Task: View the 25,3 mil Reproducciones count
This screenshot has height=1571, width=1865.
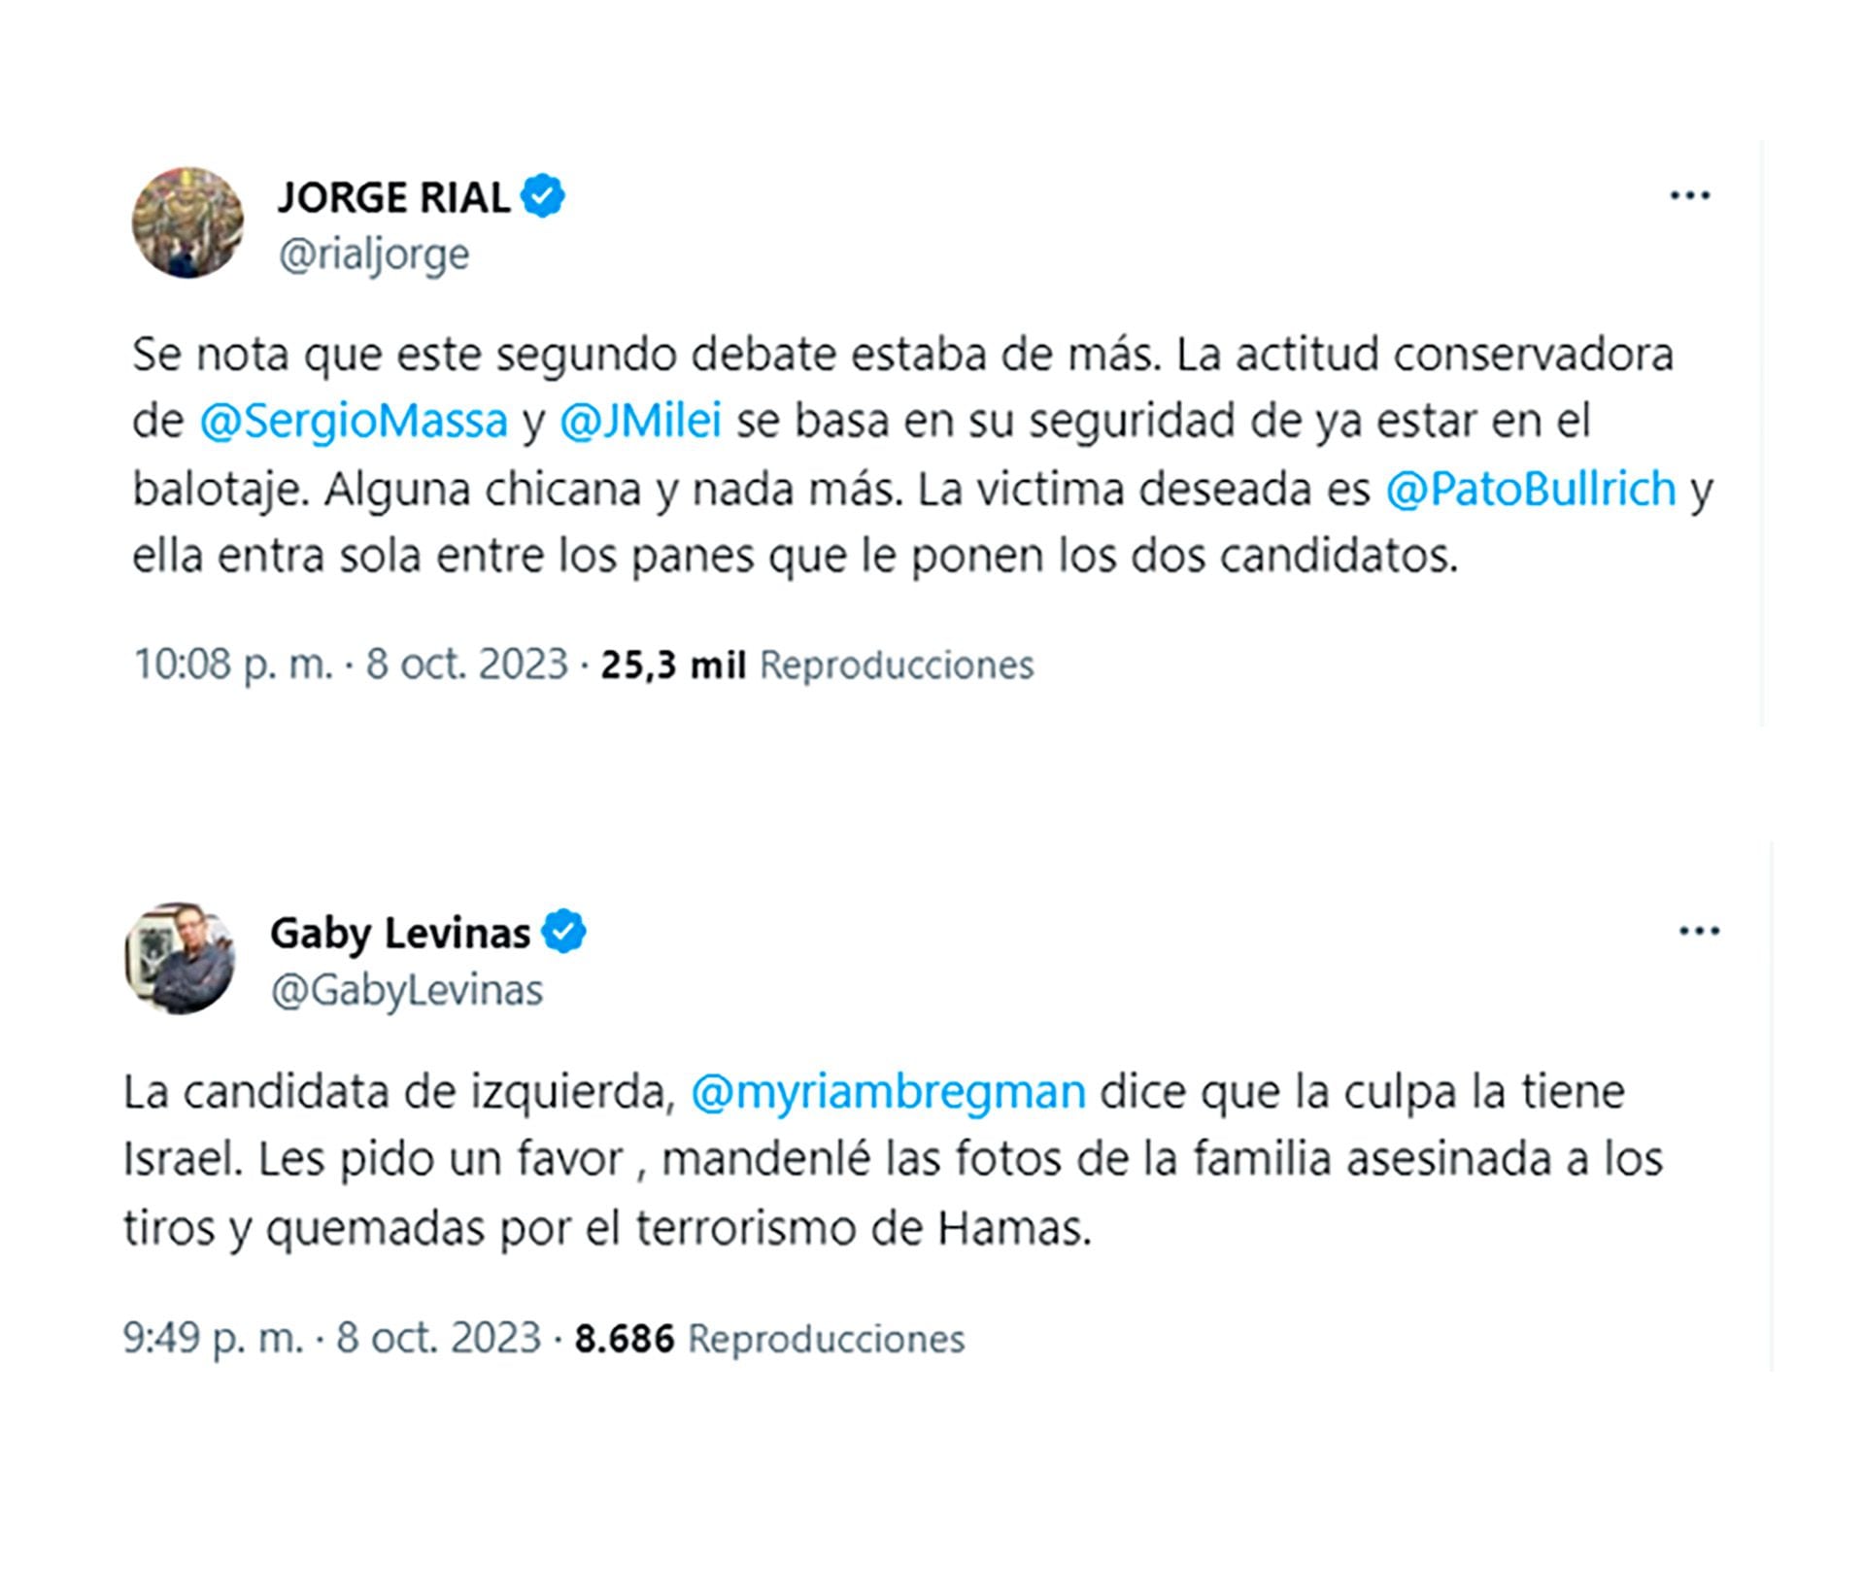Action: pyautogui.click(x=817, y=665)
